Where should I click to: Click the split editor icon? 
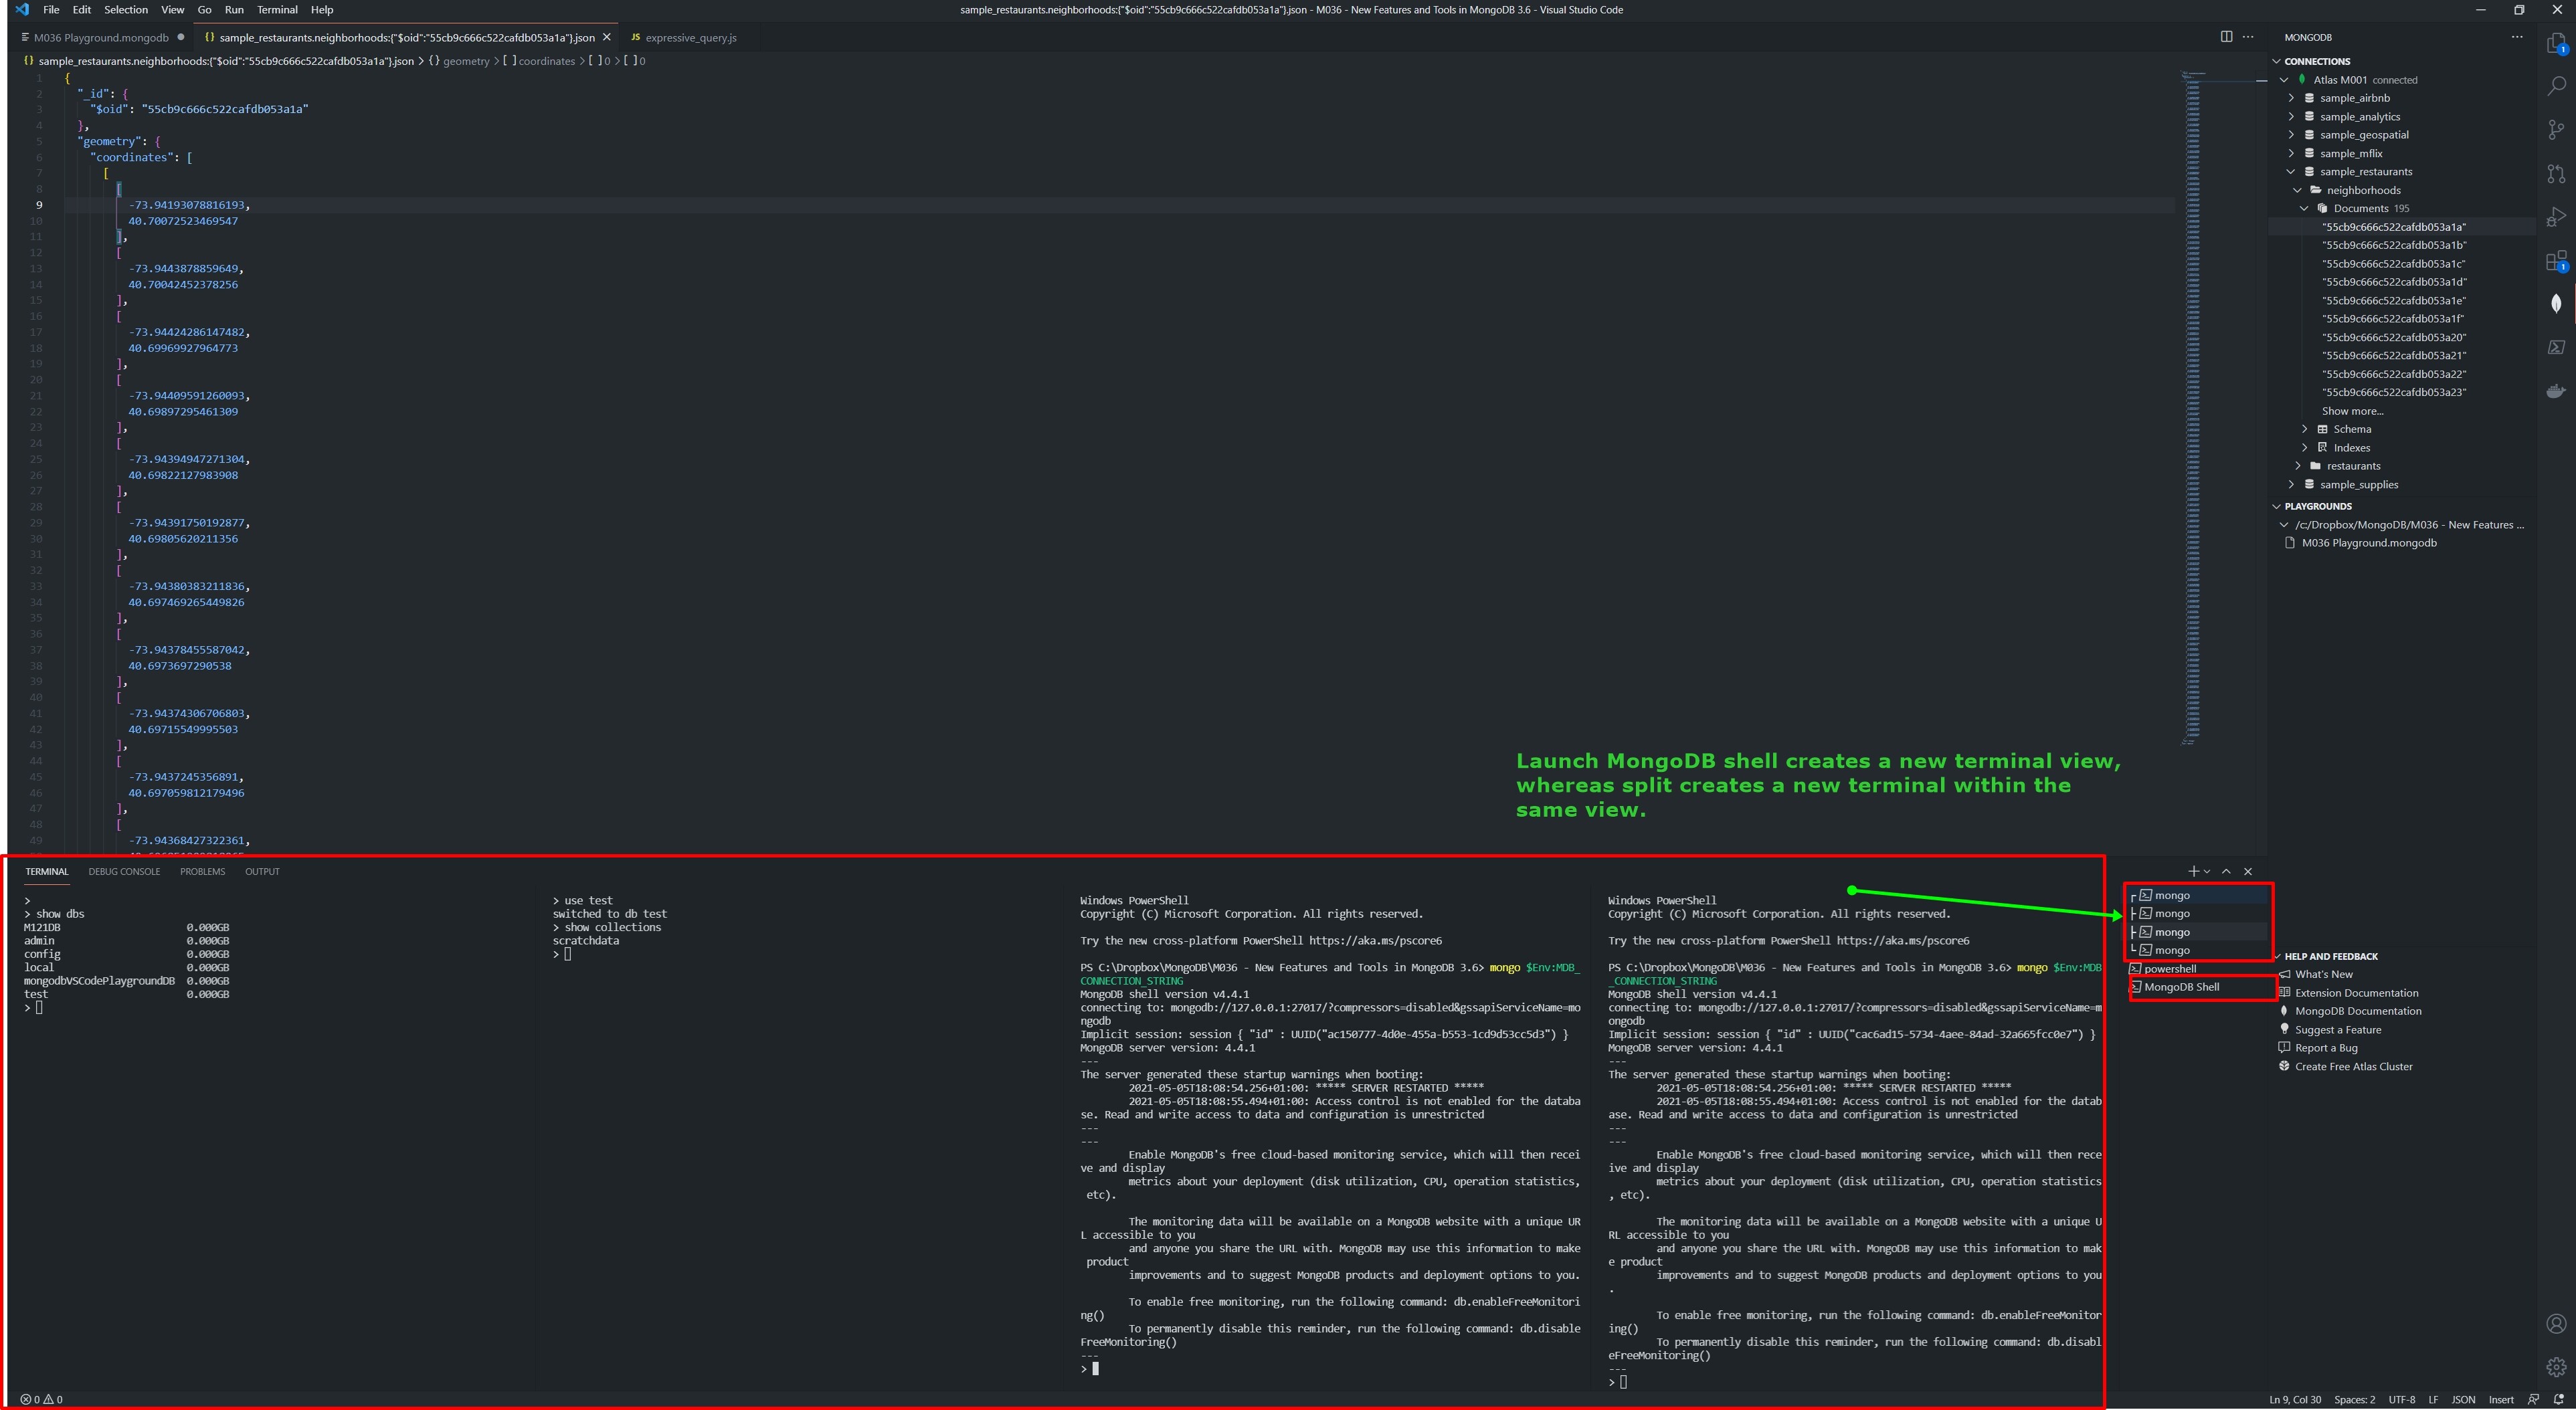click(2226, 37)
